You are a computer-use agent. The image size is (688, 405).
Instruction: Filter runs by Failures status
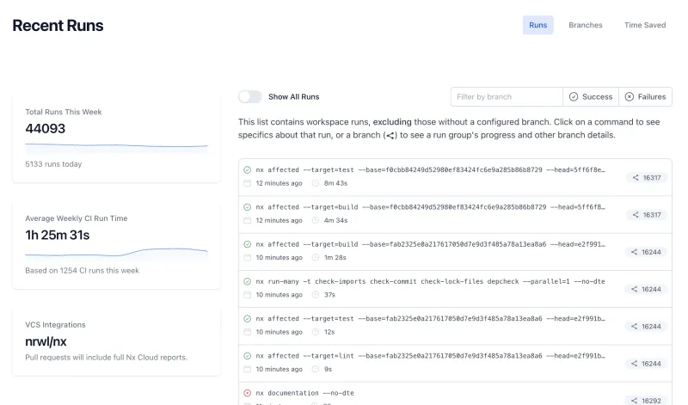click(x=645, y=96)
